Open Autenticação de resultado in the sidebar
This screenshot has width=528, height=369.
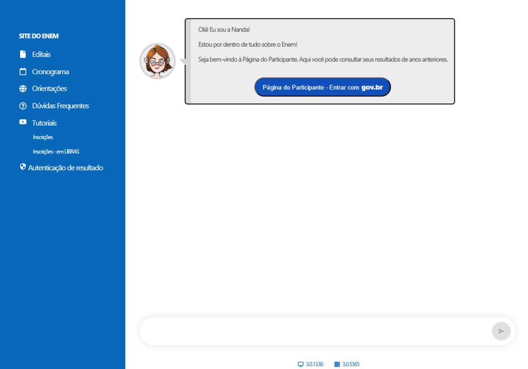(65, 168)
